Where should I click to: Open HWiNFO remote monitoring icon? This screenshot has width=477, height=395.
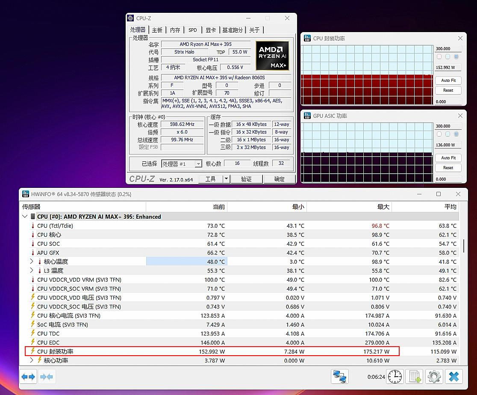click(340, 377)
